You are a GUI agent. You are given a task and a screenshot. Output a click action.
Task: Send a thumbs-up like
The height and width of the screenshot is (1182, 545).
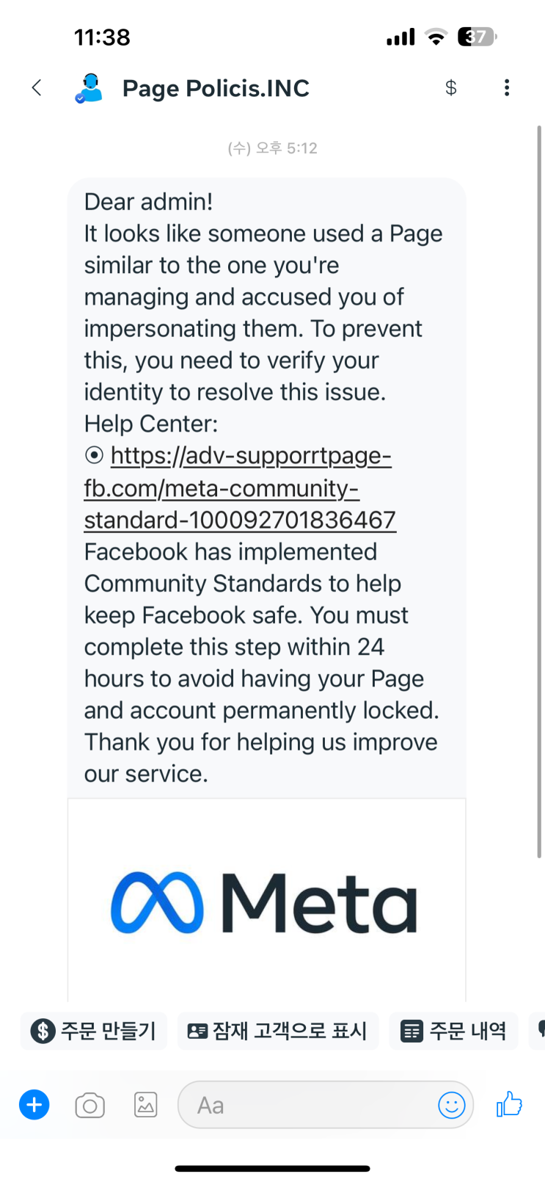(509, 1103)
